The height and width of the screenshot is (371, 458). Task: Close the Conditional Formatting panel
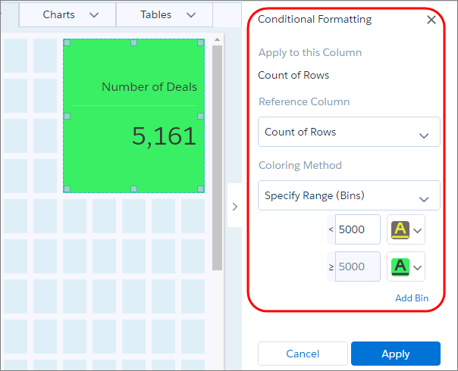click(431, 20)
